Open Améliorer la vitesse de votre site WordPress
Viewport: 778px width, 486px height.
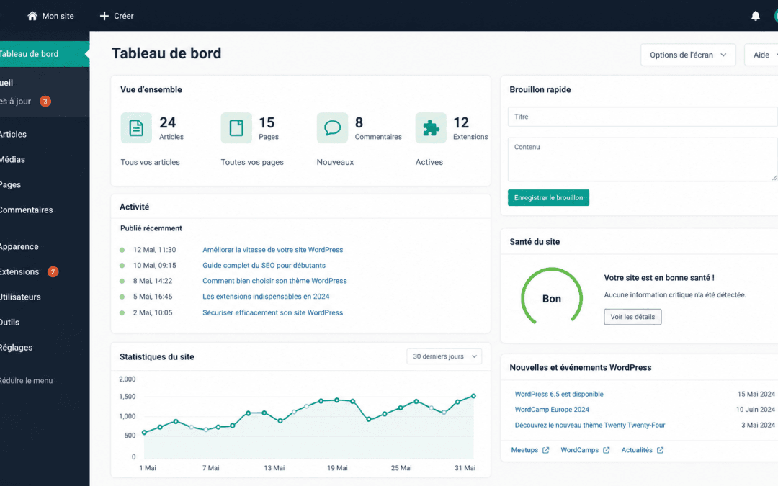[x=272, y=250]
